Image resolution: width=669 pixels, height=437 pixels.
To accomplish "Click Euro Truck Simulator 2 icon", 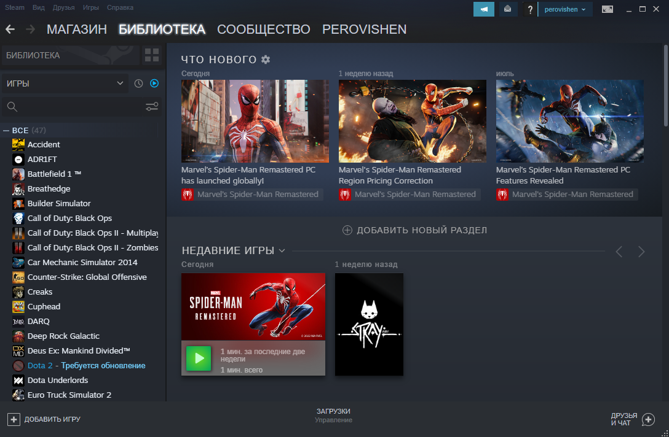I will 18,395.
